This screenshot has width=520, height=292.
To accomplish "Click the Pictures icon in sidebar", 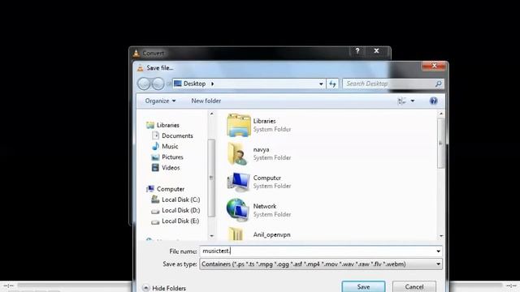I will (155, 157).
